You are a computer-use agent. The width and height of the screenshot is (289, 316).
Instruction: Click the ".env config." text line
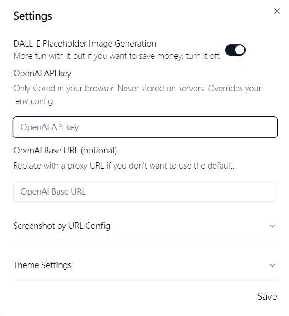click(34, 101)
